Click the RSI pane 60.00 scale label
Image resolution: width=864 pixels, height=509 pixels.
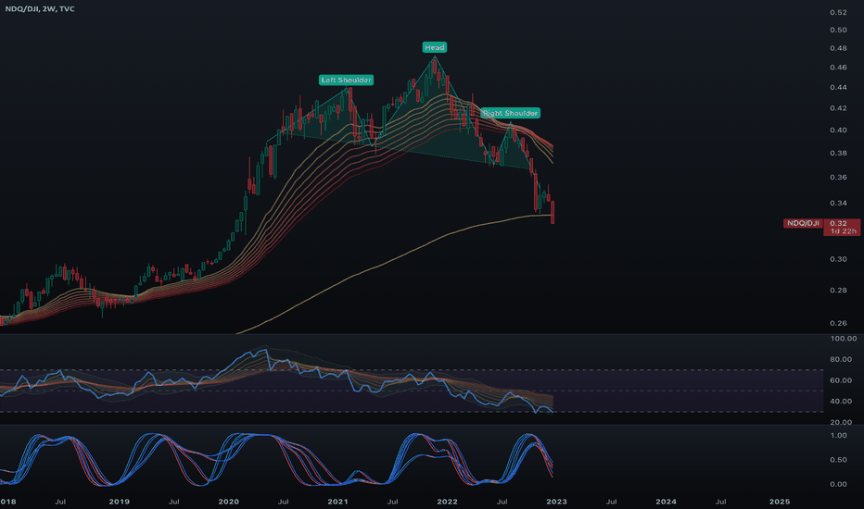click(x=841, y=380)
